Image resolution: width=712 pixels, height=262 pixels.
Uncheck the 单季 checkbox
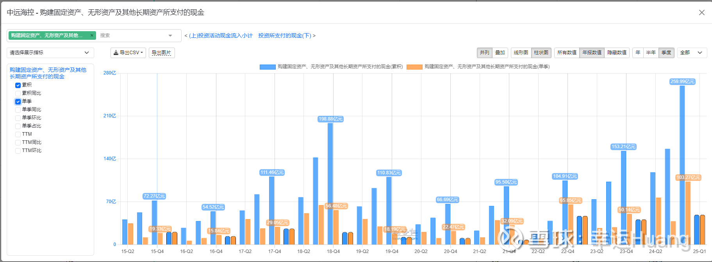18,101
